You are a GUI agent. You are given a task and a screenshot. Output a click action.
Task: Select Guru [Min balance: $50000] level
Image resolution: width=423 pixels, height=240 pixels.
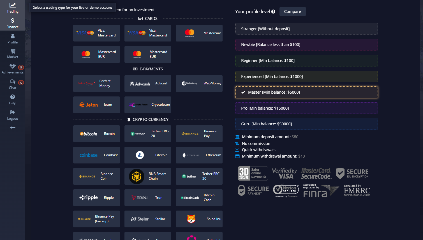307,124
